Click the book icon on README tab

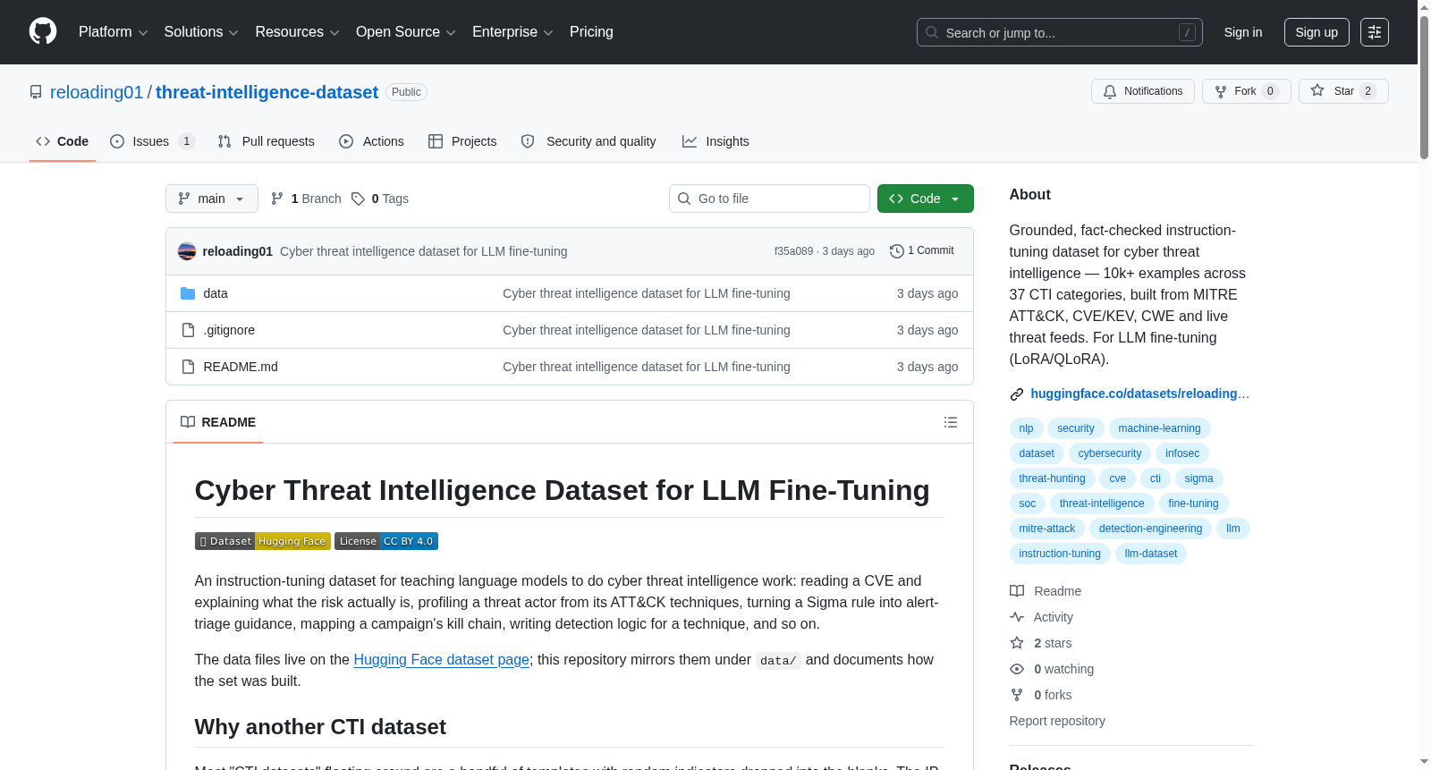coord(188,422)
